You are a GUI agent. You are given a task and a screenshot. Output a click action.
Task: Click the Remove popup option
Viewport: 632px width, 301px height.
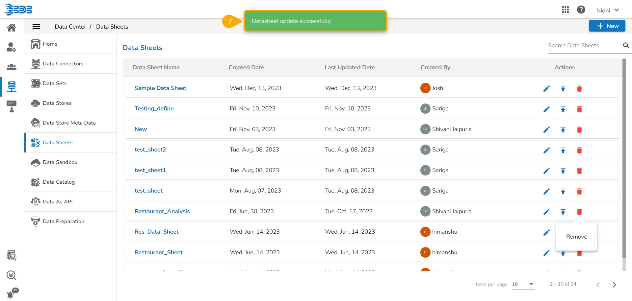[576, 237]
